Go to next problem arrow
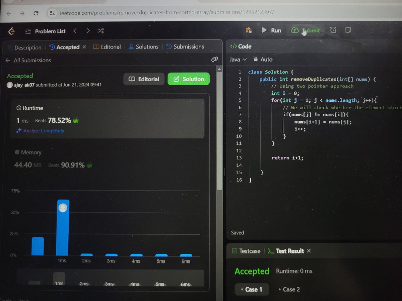This screenshot has width=402, height=301. pyautogui.click(x=88, y=31)
